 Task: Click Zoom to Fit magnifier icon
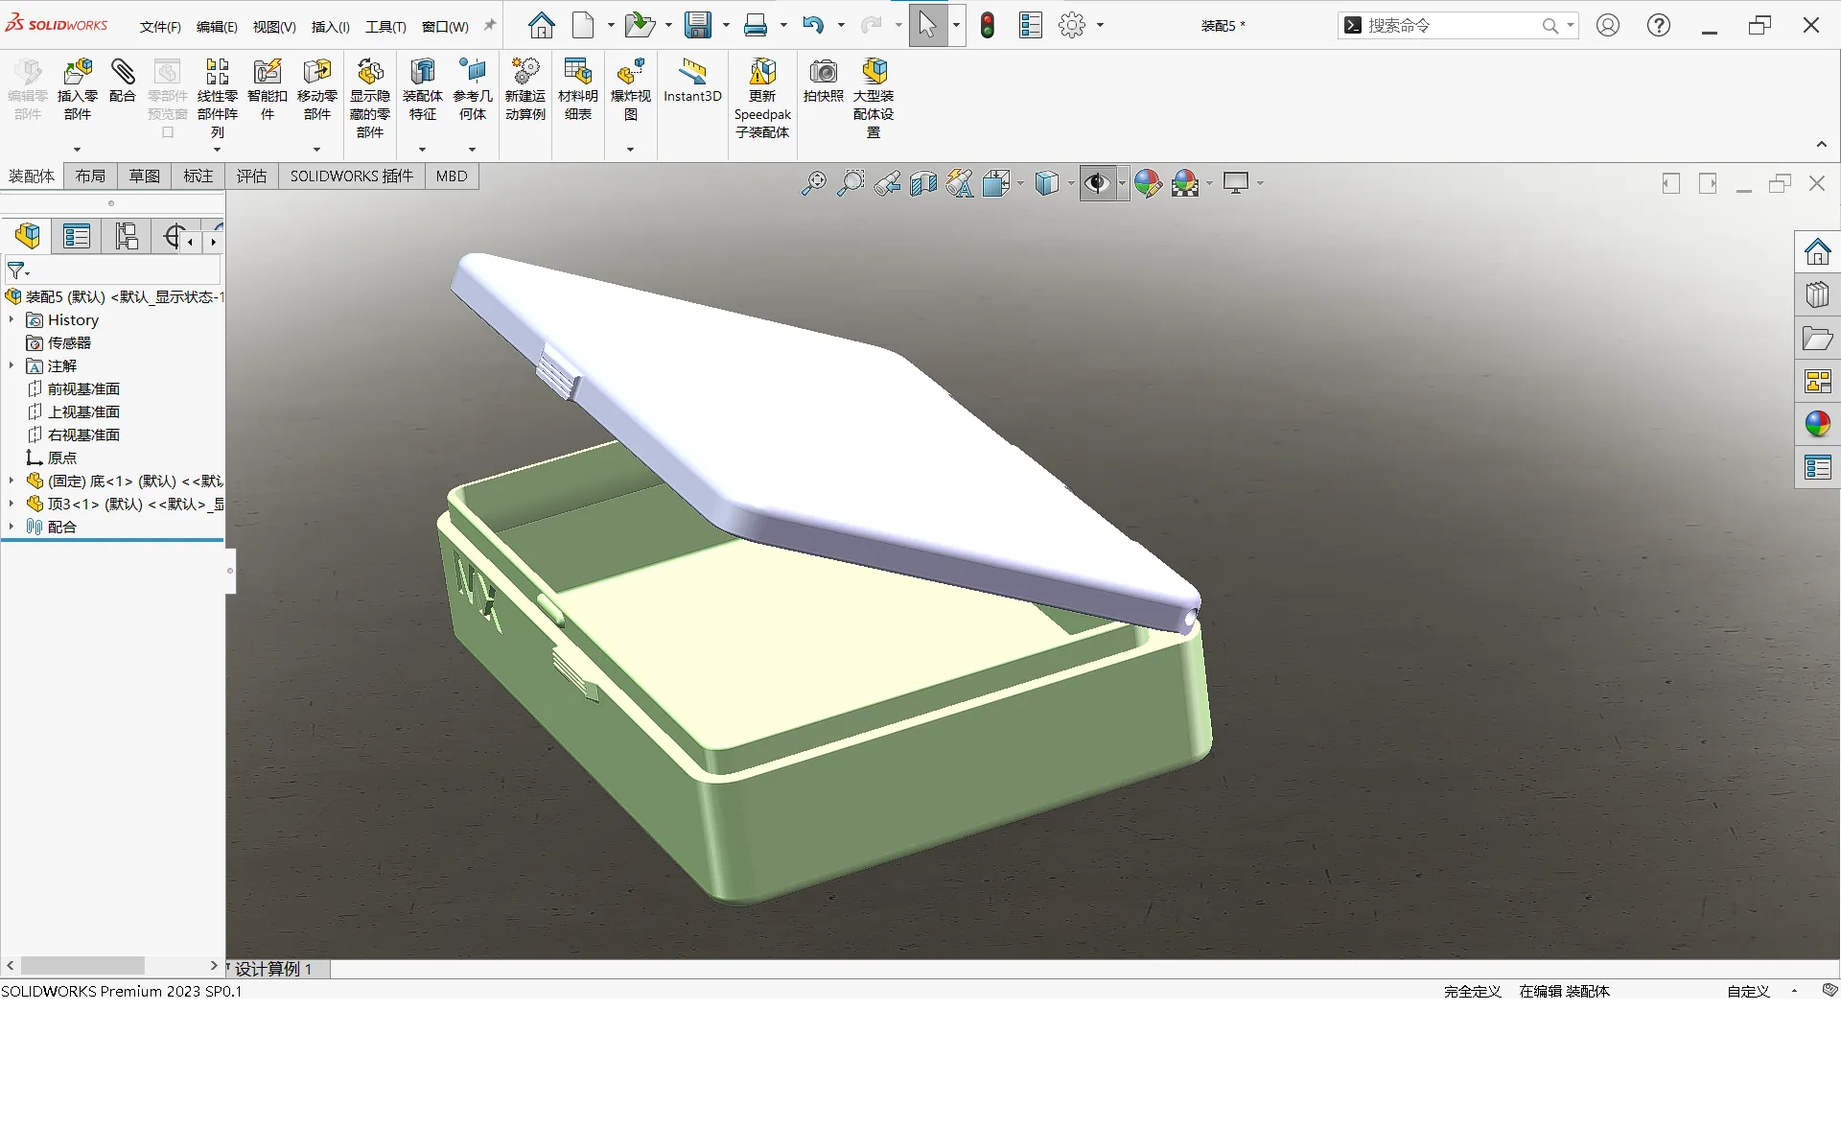click(x=813, y=183)
